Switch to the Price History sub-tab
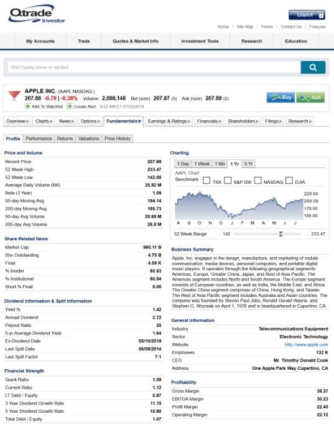 [x=118, y=138]
